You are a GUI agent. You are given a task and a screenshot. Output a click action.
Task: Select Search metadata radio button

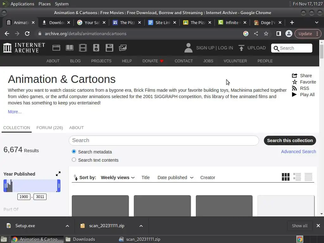pos(74,152)
